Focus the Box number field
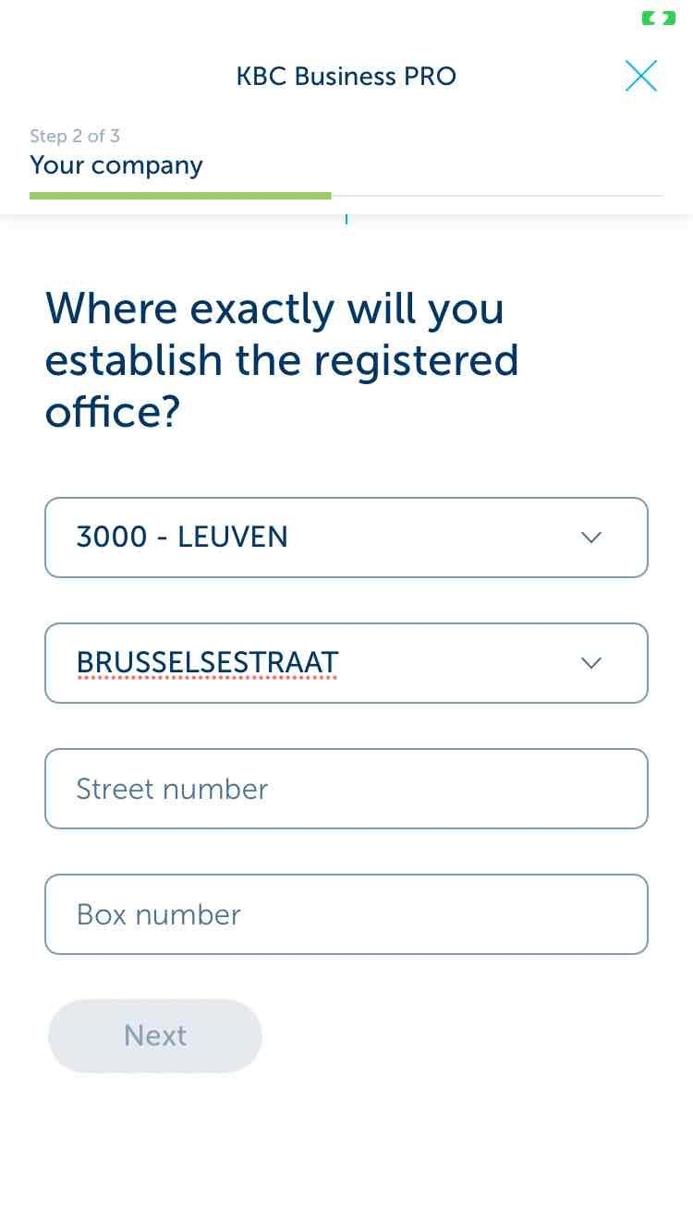This screenshot has height=1232, width=693. (346, 914)
